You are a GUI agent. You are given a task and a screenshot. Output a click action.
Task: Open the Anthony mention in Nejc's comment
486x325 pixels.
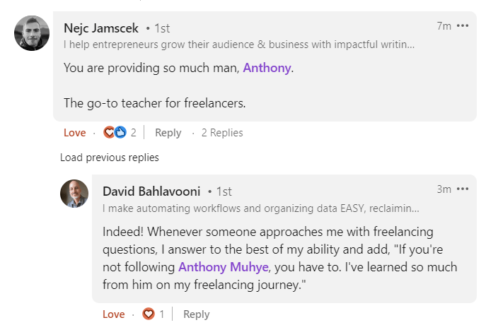(267, 68)
